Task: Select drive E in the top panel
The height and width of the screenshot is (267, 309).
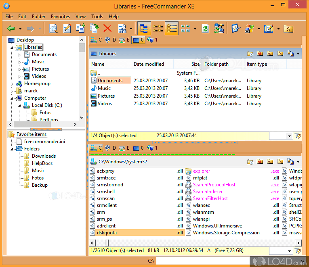Action: (124, 40)
